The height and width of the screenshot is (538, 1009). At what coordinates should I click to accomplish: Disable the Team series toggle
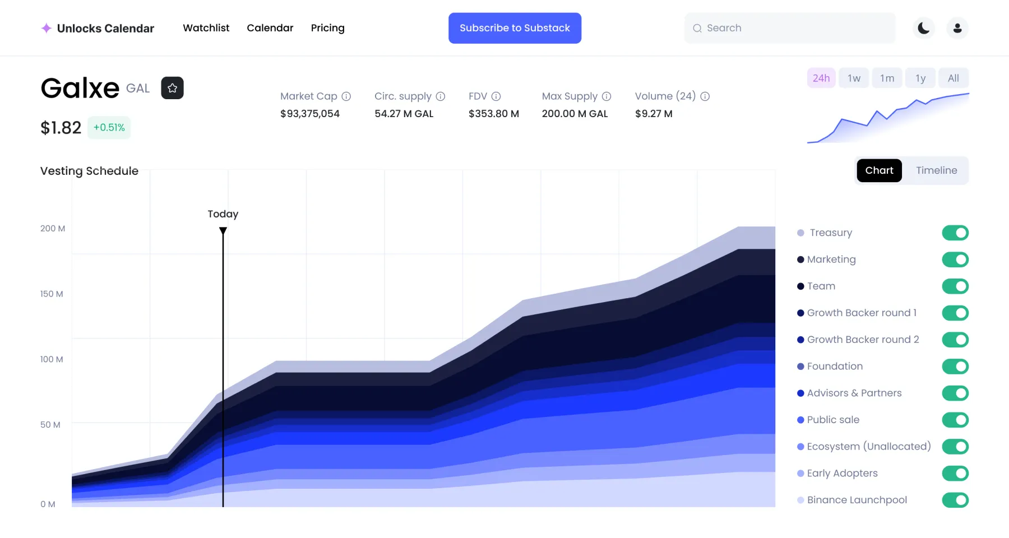(x=955, y=286)
